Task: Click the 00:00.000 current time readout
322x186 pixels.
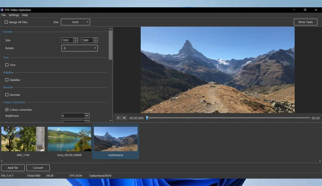Action: point(136,118)
